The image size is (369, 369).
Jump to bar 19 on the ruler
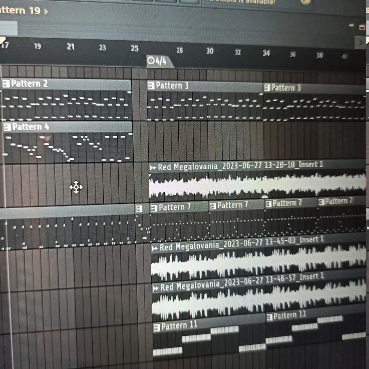click(38, 46)
